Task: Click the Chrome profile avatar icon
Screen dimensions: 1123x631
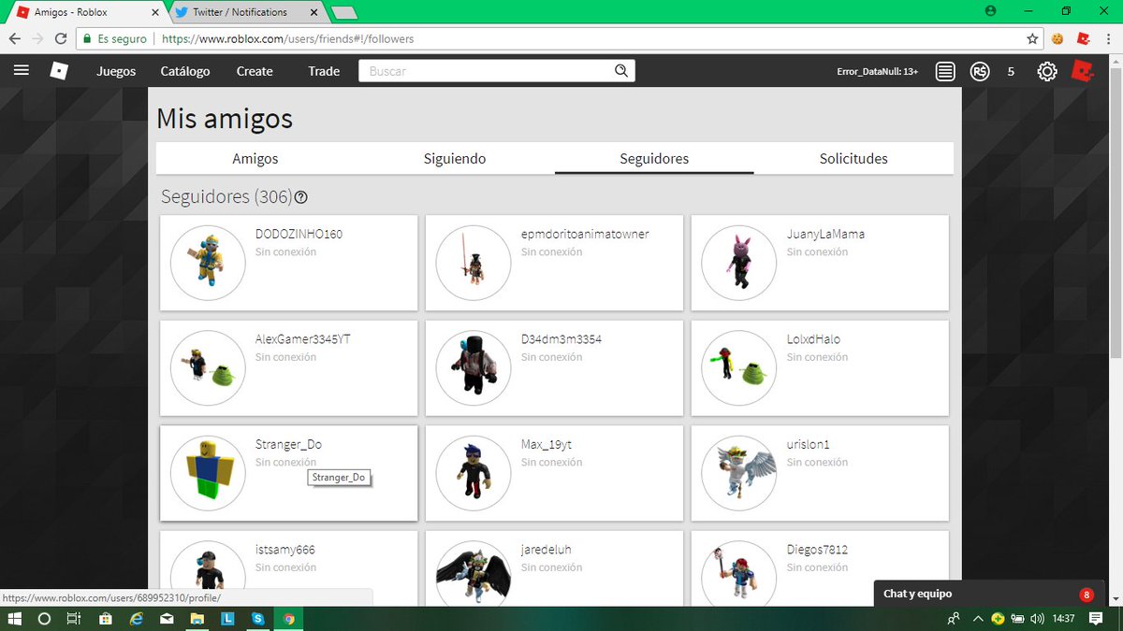Action: (991, 11)
